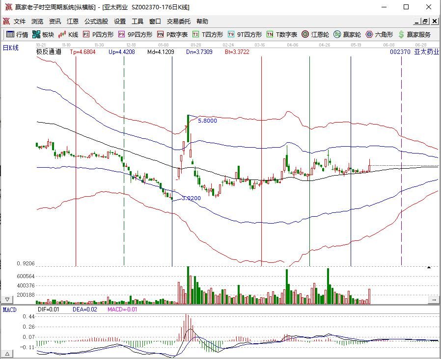Click the Dn=3.7309 indicator value
441x359 pixels.
coord(199,52)
